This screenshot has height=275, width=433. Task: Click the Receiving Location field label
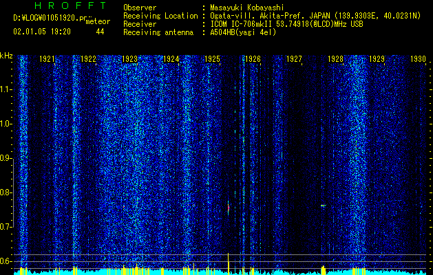[160, 16]
